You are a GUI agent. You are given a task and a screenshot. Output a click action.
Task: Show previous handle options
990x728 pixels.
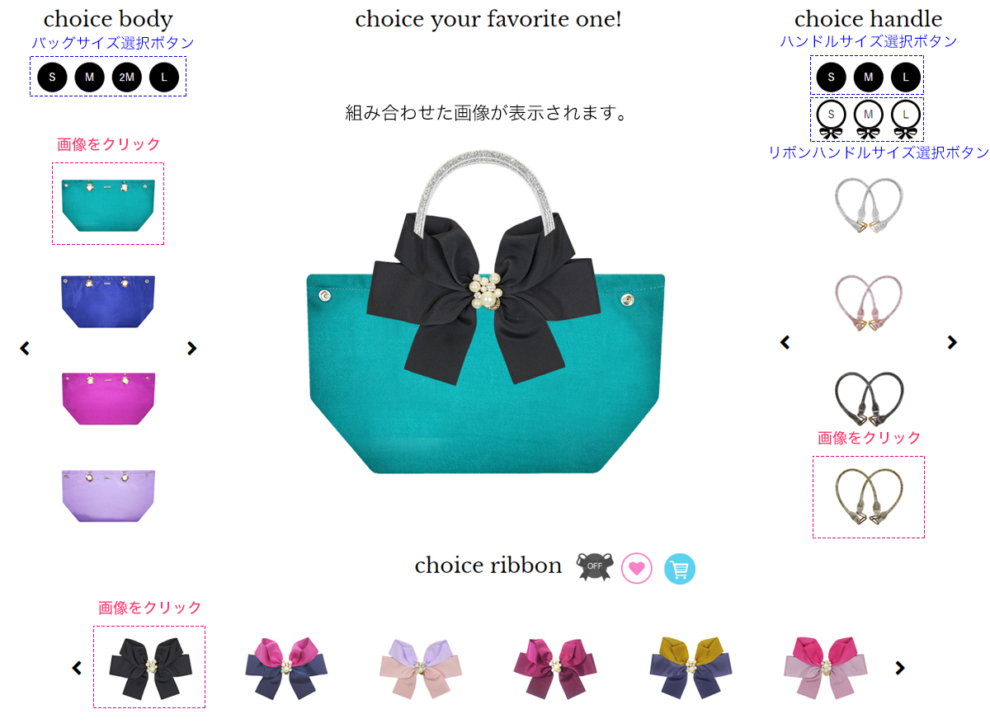tap(785, 342)
